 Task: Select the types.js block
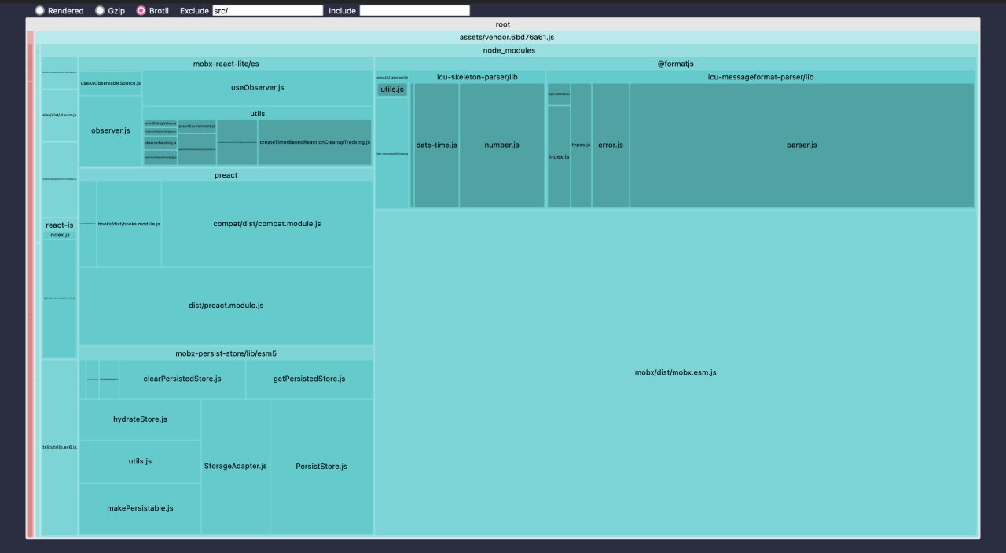click(x=581, y=145)
